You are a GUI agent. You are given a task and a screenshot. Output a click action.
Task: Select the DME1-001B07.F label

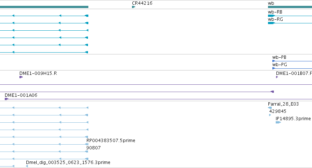[294, 73]
